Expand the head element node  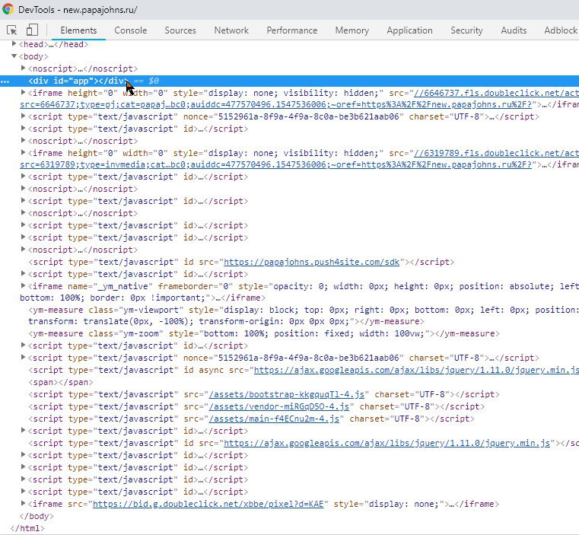click(x=14, y=44)
